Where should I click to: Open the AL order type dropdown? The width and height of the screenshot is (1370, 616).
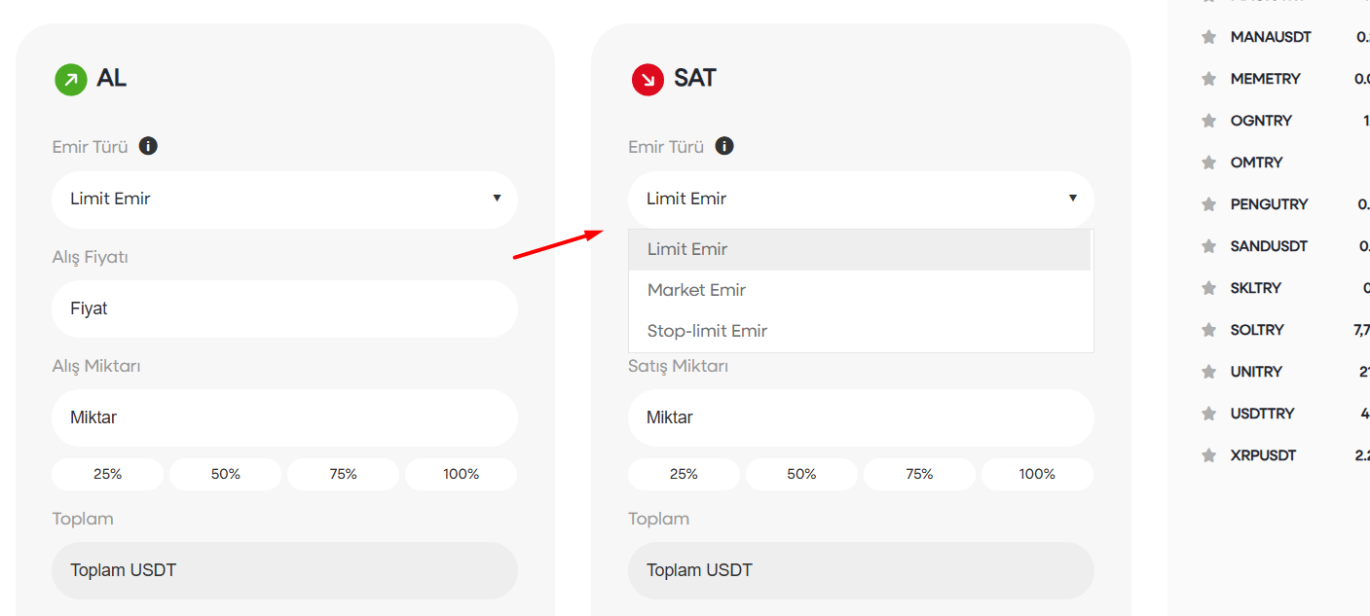pyautogui.click(x=284, y=199)
